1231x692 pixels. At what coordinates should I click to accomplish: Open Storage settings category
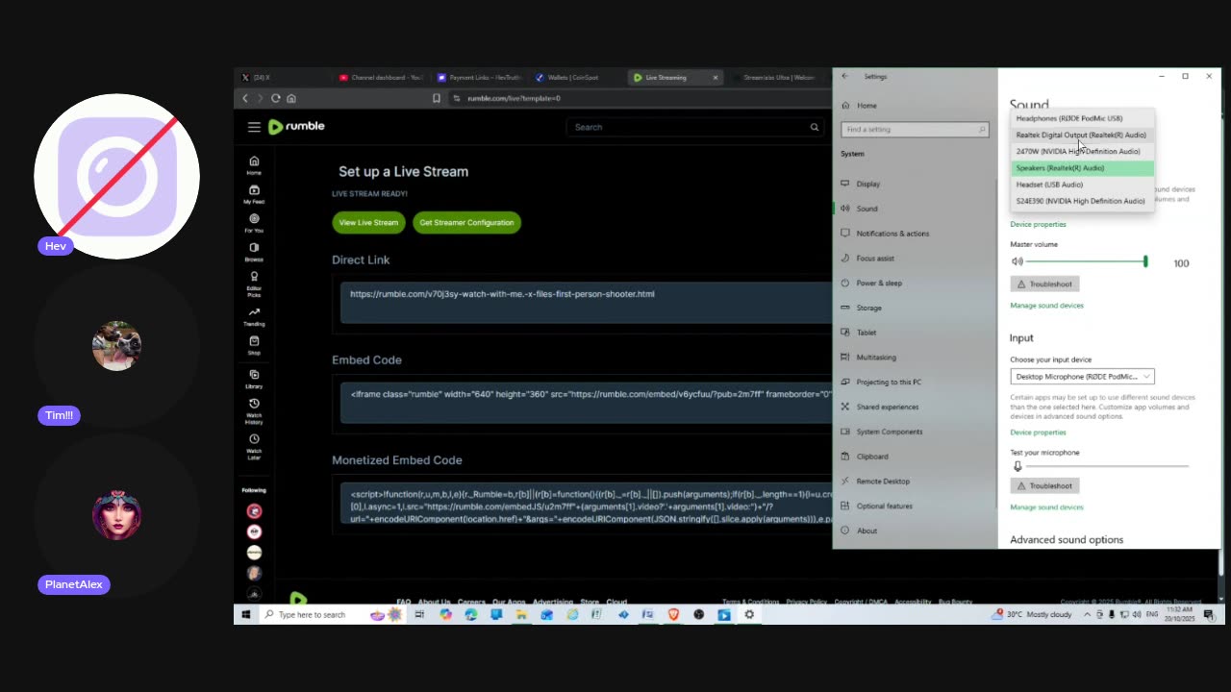pyautogui.click(x=915, y=308)
